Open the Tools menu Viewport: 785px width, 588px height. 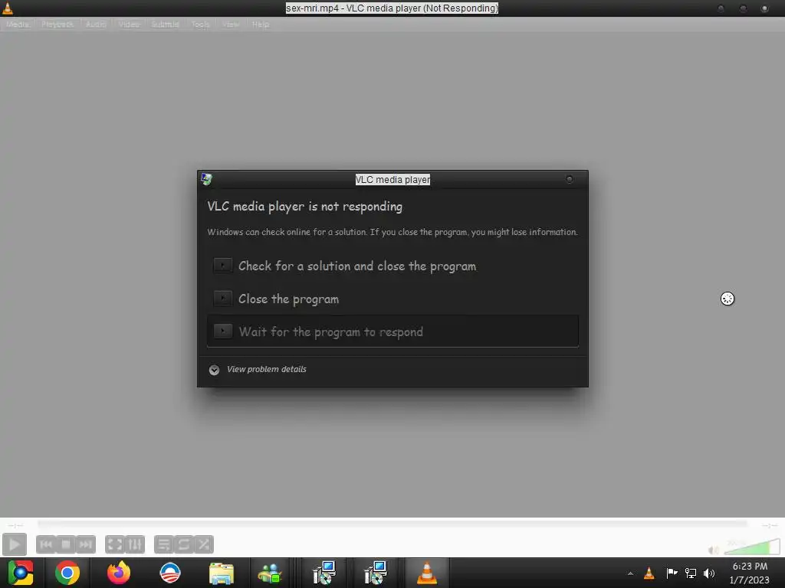click(x=200, y=24)
